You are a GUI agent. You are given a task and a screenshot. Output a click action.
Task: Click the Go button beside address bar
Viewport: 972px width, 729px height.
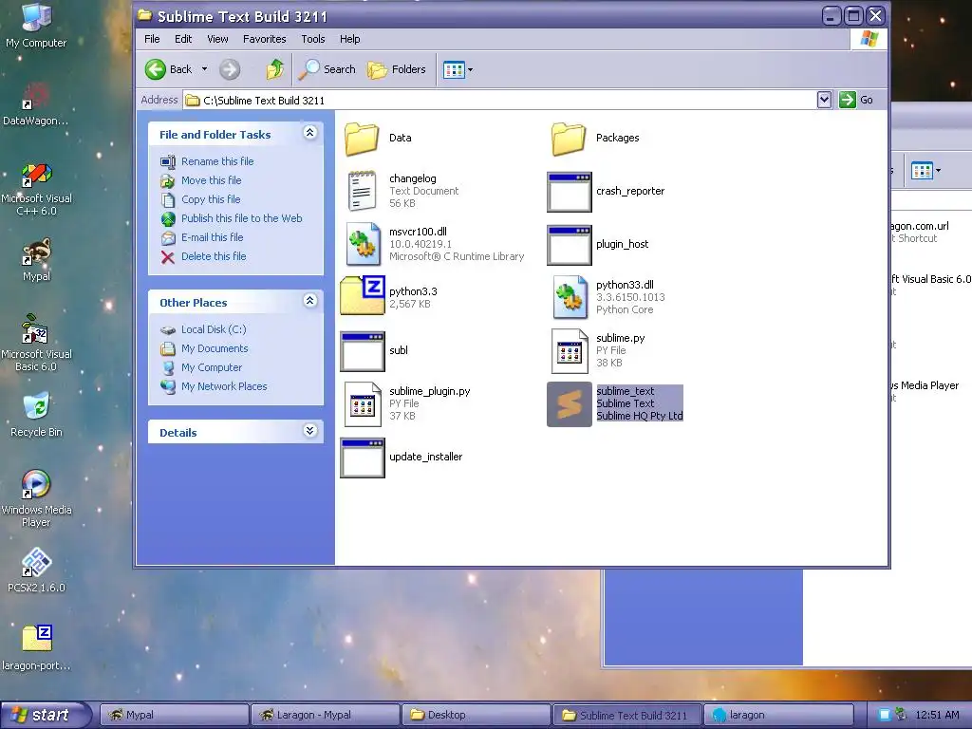tap(856, 100)
